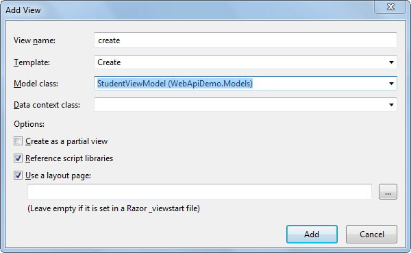Click the View name text field

pyautogui.click(x=245, y=40)
